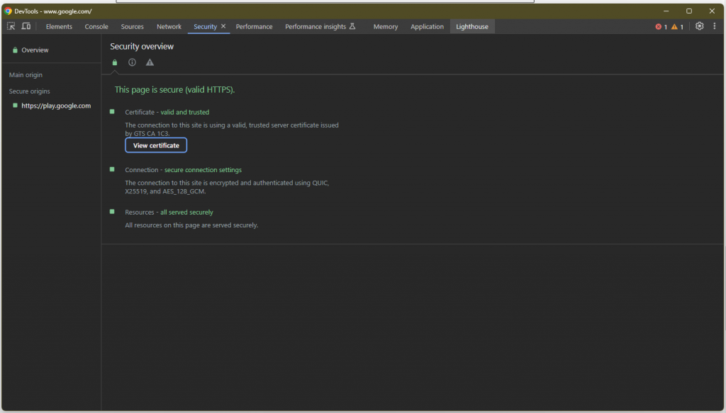Viewport: 726px width, 413px height.
Task: Select the https://play.google.com origin
Action: 56,106
